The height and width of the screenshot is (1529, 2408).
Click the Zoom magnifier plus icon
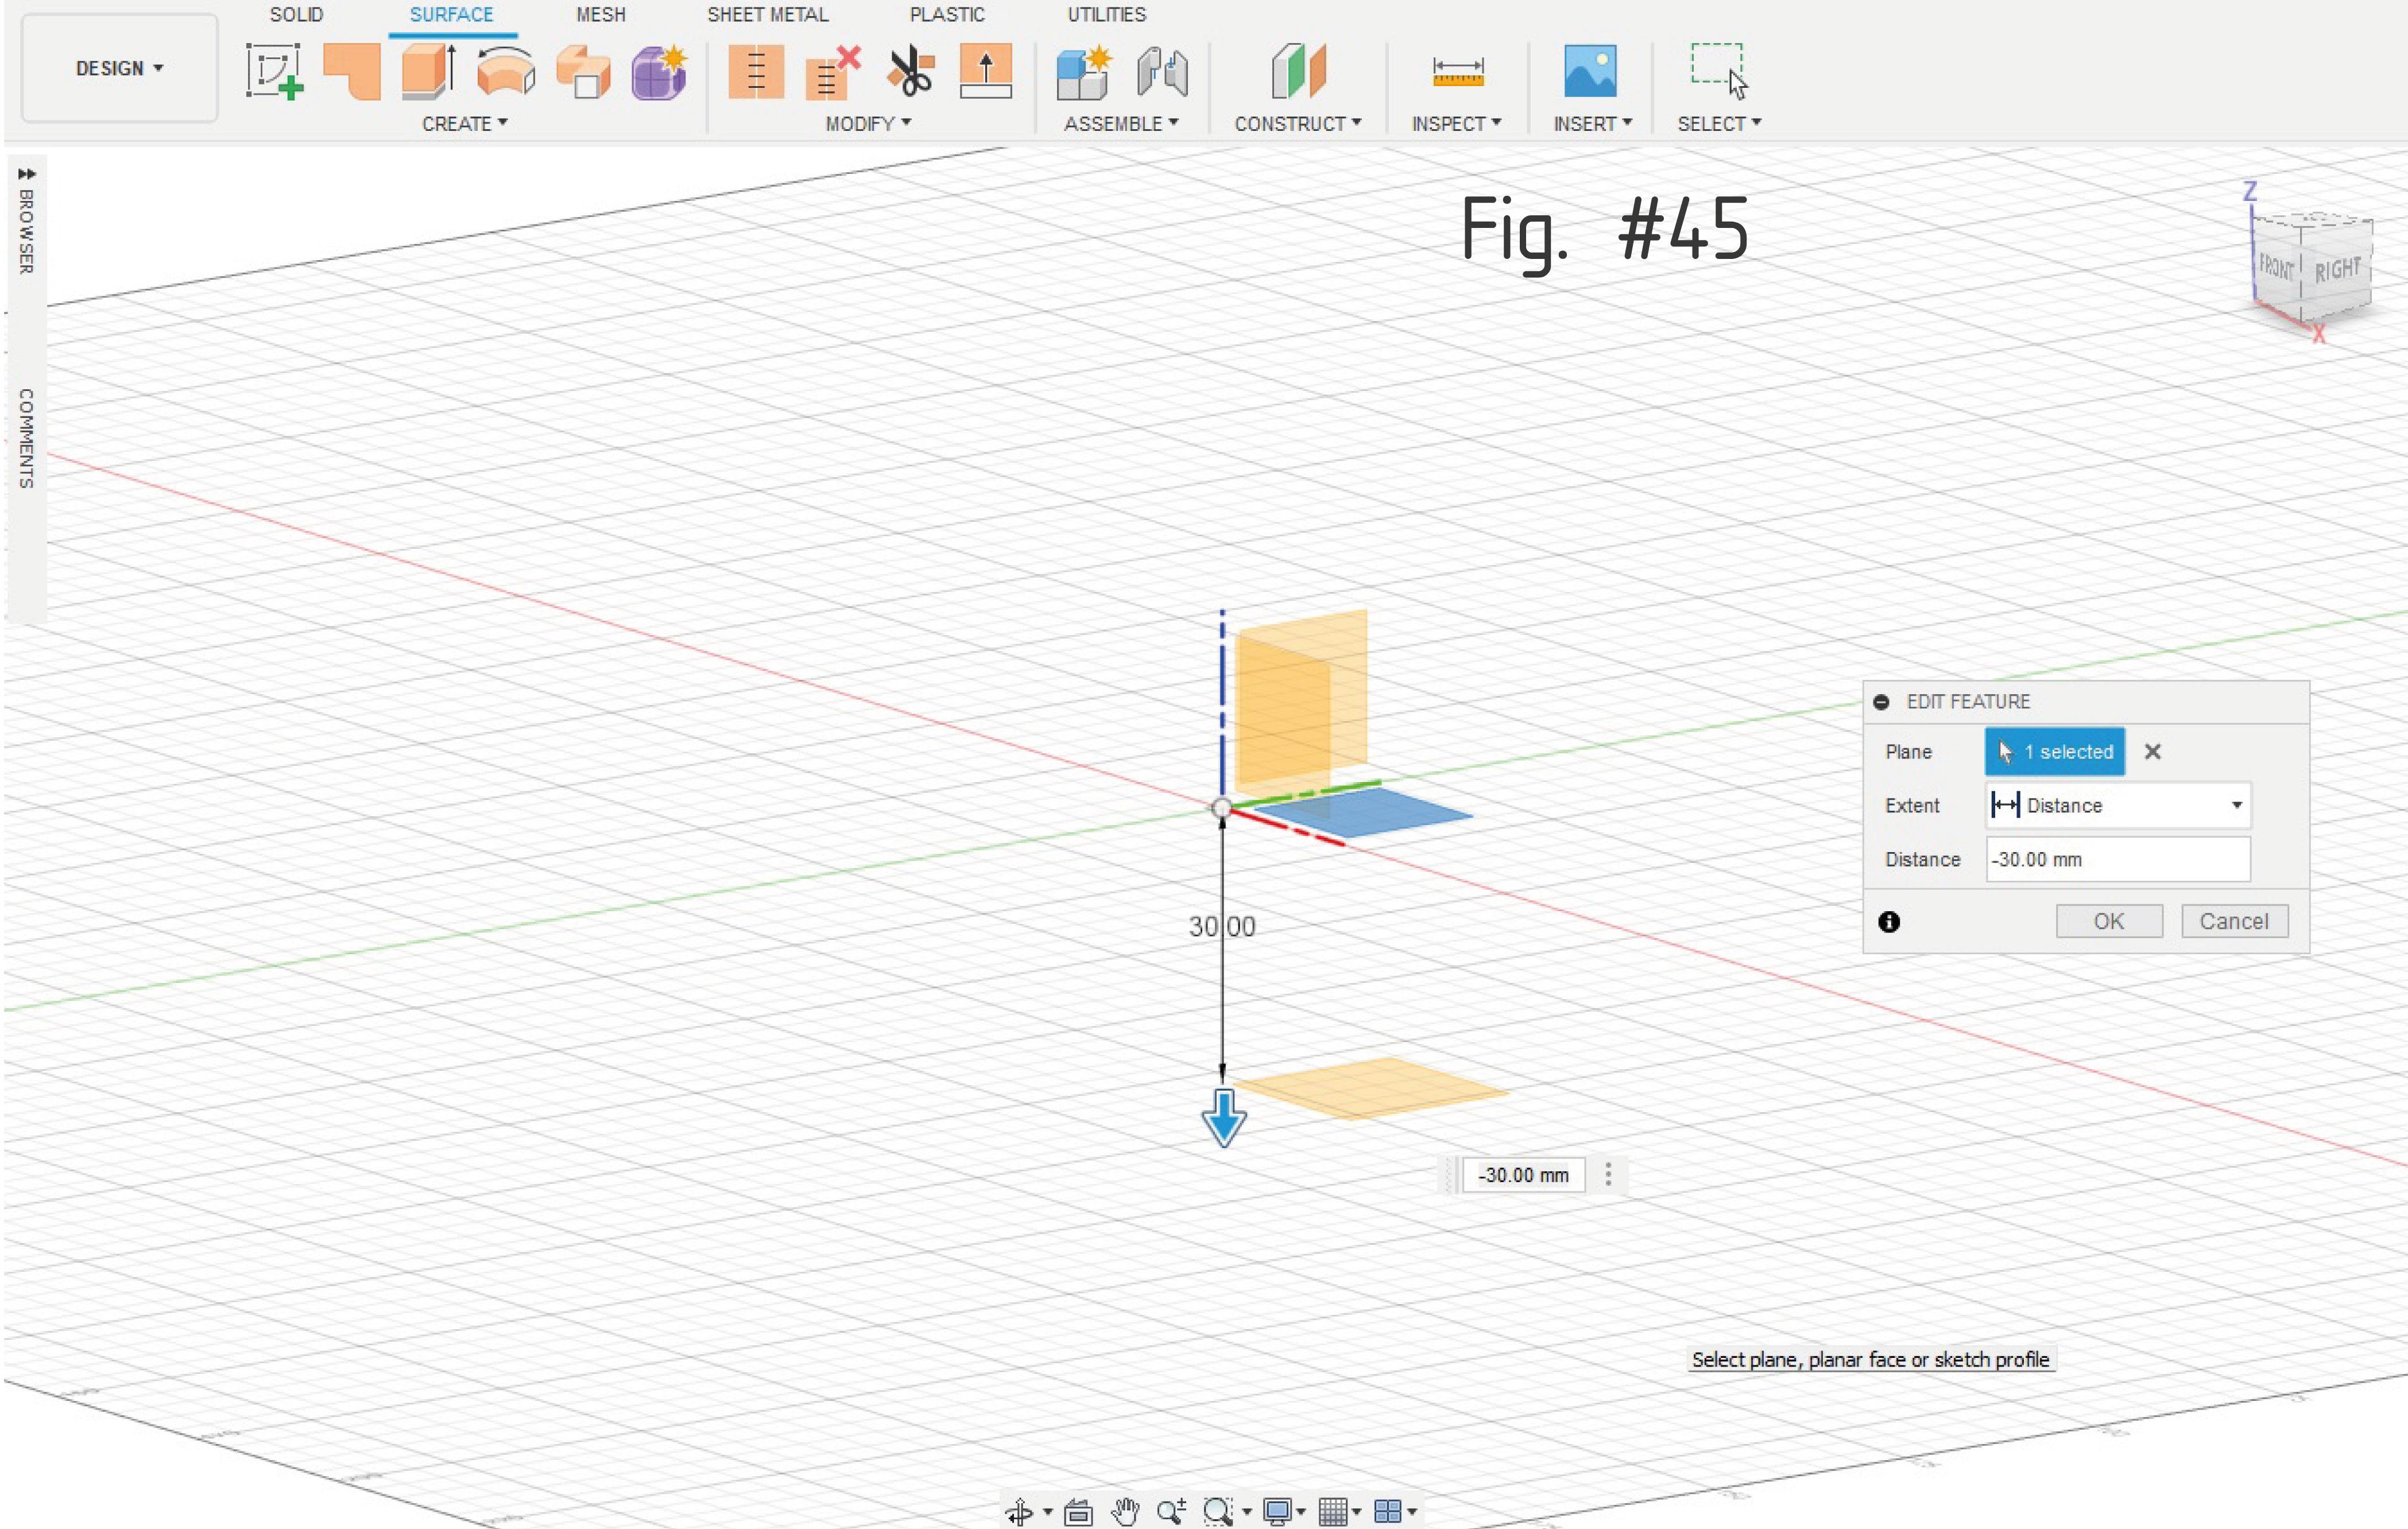tap(1171, 1511)
